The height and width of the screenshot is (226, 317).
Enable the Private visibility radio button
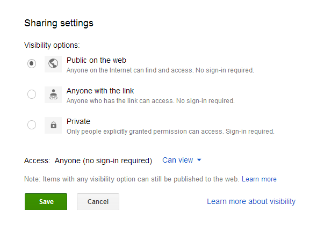coord(32,125)
